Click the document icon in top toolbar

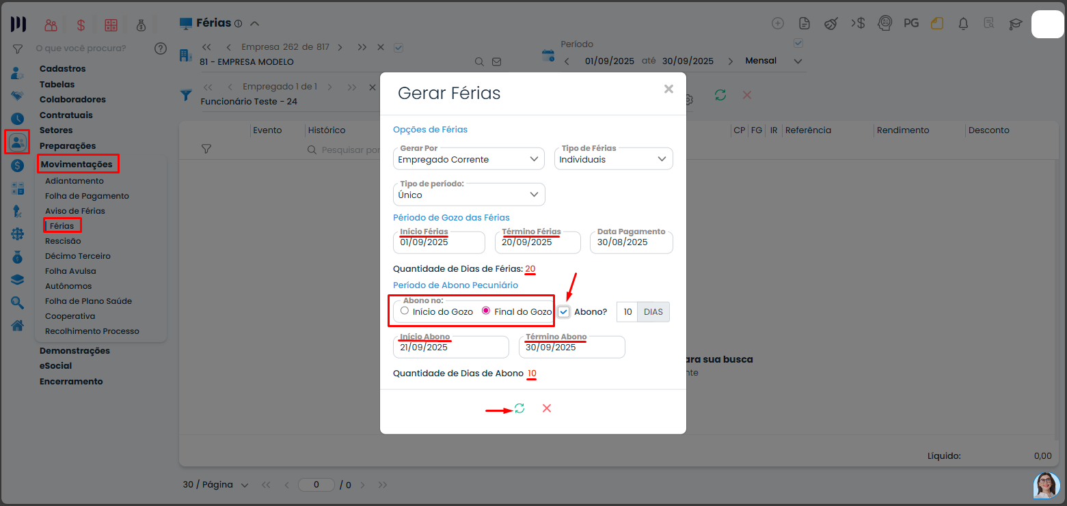click(x=805, y=23)
